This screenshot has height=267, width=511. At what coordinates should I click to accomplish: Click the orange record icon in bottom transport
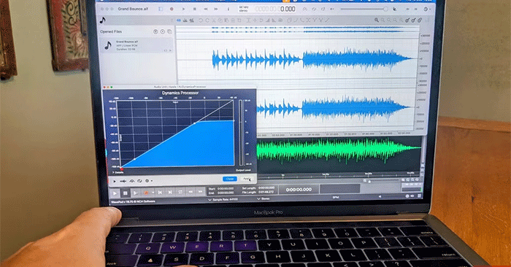[x=146, y=193]
